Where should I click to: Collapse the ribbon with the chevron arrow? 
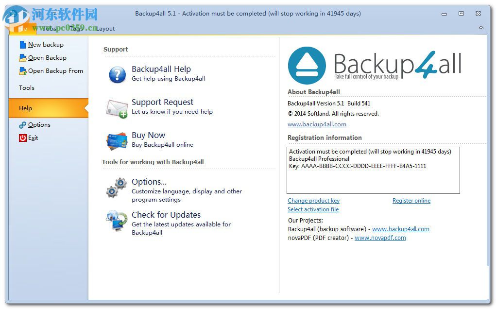click(x=481, y=28)
